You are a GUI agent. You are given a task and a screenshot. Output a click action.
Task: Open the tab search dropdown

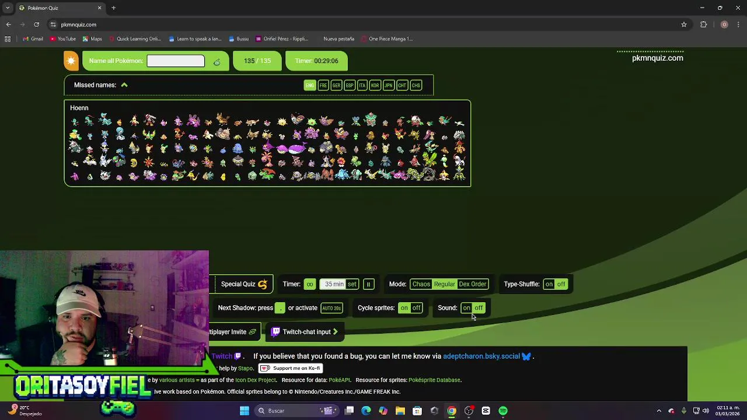8,8
